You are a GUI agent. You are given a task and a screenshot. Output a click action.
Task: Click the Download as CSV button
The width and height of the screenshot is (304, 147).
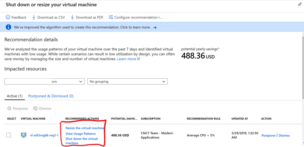(x=48, y=17)
